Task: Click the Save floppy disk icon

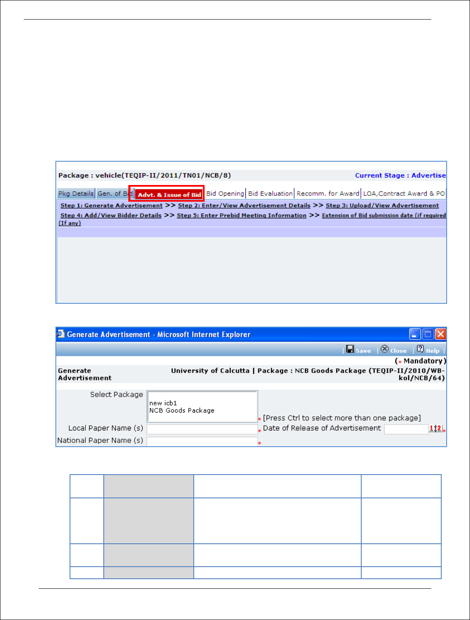Action: click(350, 349)
